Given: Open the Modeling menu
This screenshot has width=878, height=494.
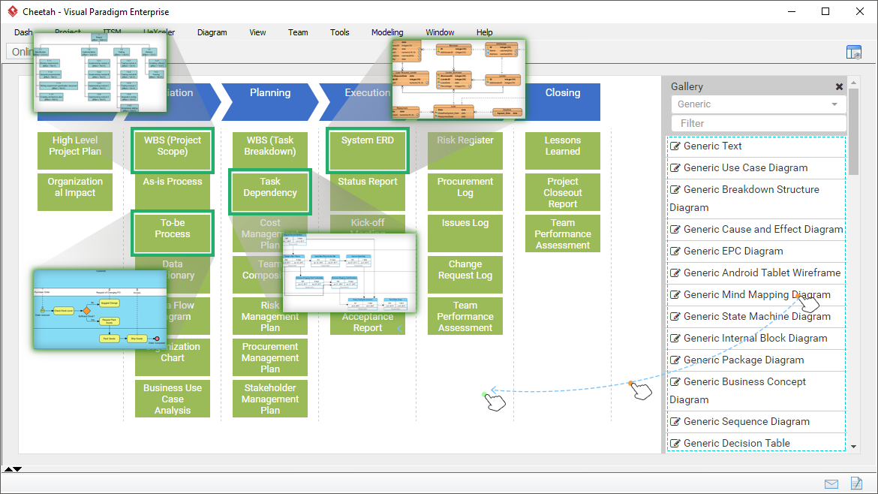Looking at the screenshot, I should [x=387, y=32].
